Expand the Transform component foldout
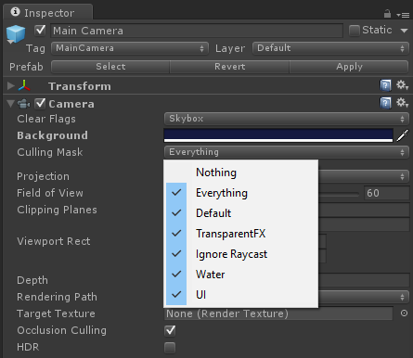The image size is (413, 358). pyautogui.click(x=11, y=85)
